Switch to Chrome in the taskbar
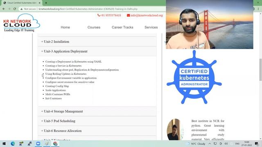The image size is (262, 147). tap(55, 144)
